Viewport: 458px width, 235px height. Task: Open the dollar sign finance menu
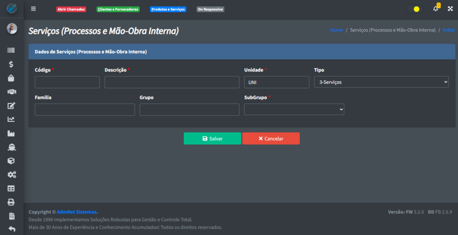tap(12, 64)
